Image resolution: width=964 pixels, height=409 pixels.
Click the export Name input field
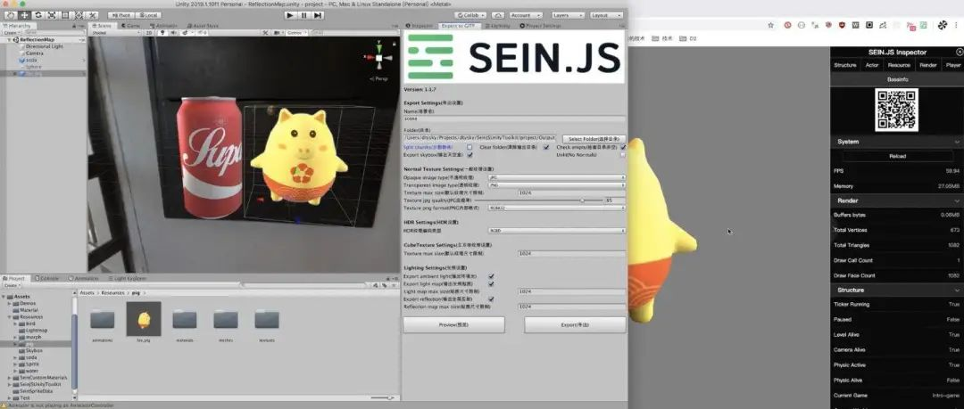click(515, 119)
